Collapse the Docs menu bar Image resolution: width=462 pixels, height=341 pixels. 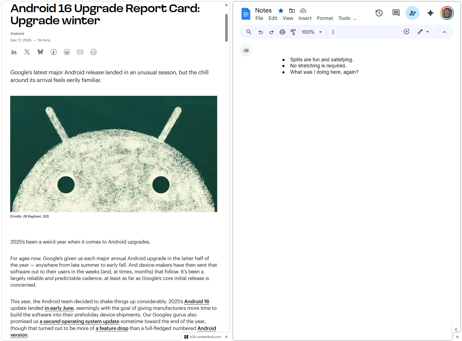click(x=444, y=32)
